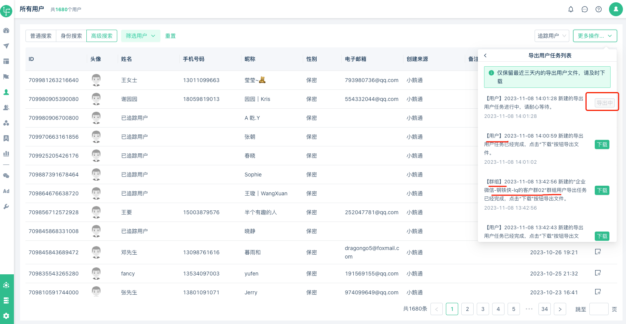Download the 14:00:59 user export file

tap(602, 144)
